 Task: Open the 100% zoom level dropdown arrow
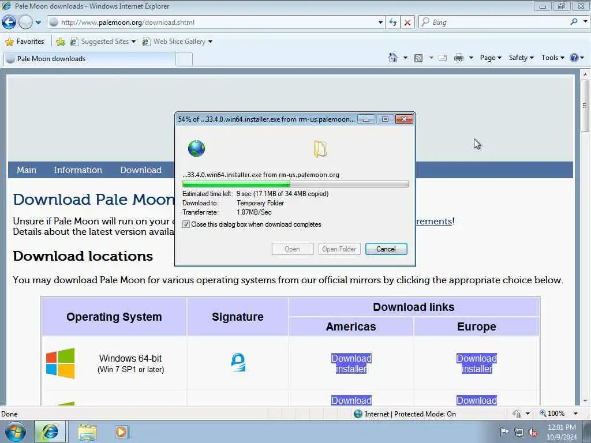[575, 414]
